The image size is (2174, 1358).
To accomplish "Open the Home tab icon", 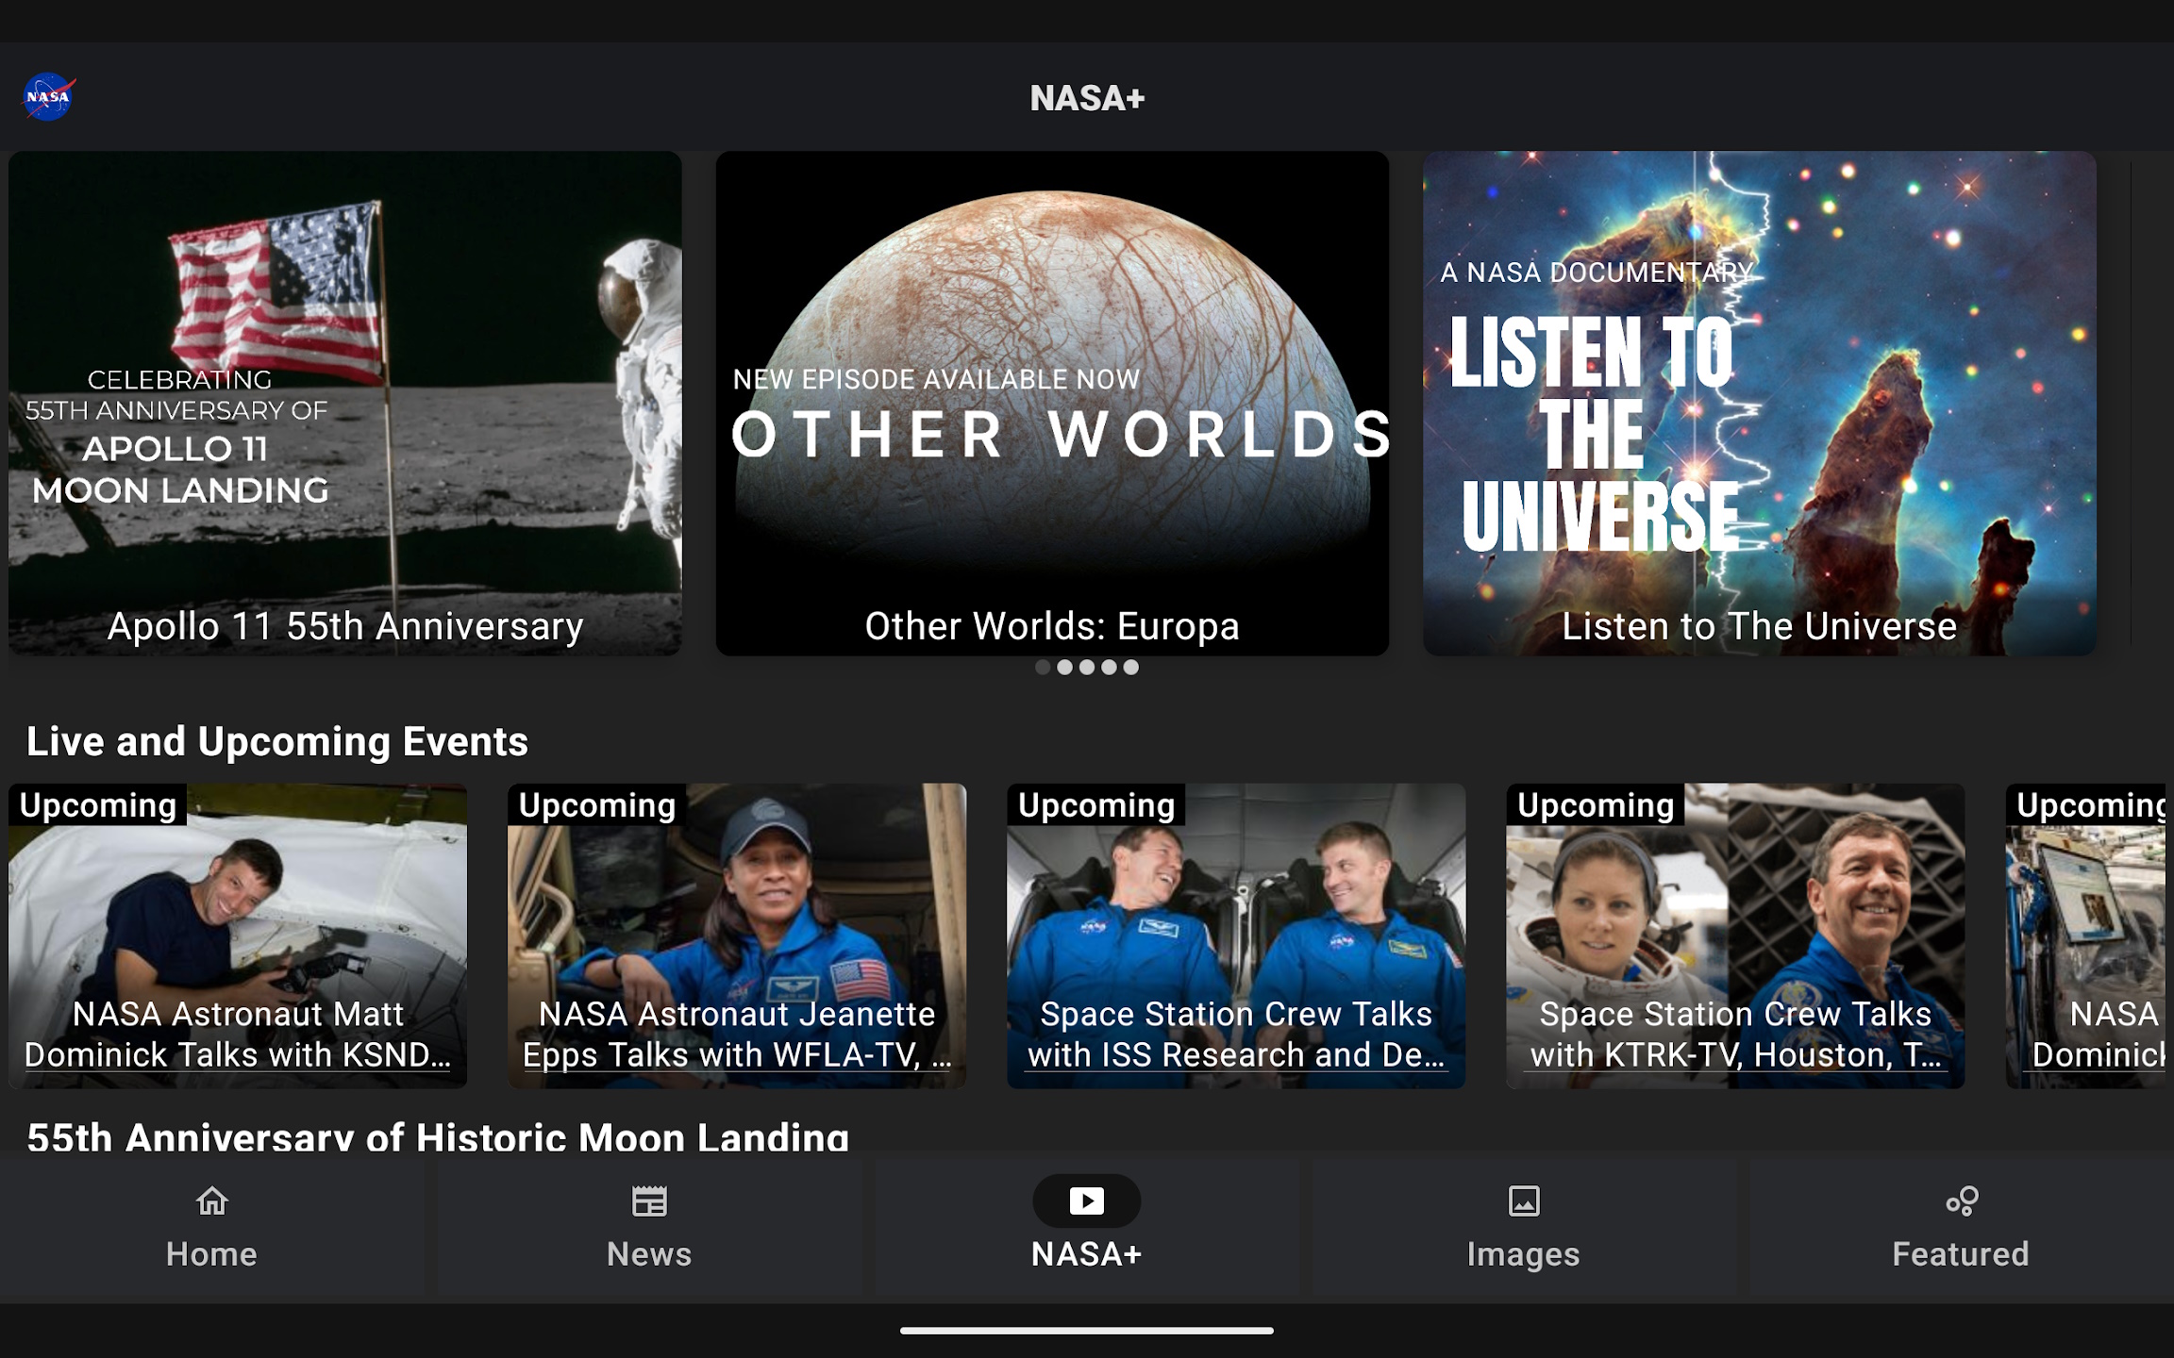I will click(x=211, y=1201).
